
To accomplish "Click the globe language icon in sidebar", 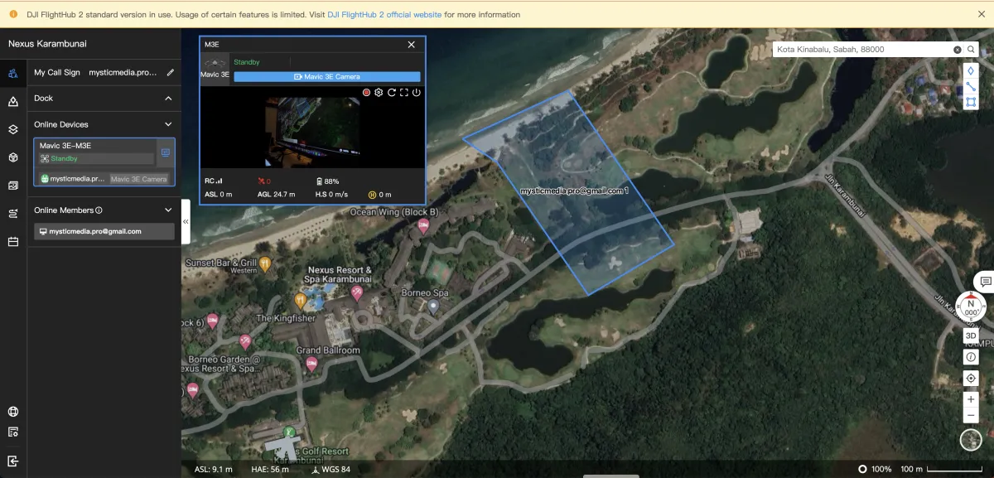I will [x=12, y=412].
